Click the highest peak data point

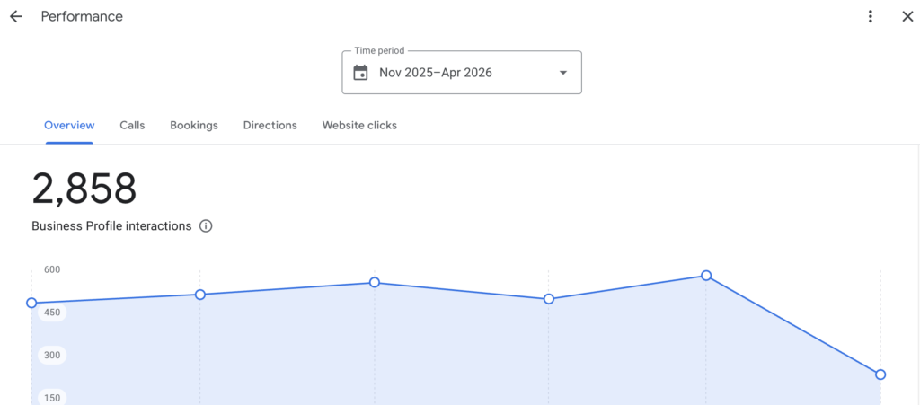point(706,276)
